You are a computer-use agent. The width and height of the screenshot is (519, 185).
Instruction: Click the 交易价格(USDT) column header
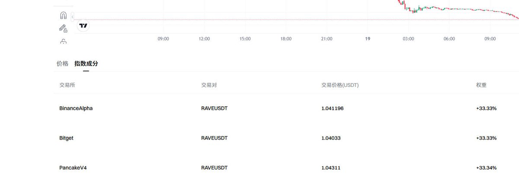(x=340, y=85)
